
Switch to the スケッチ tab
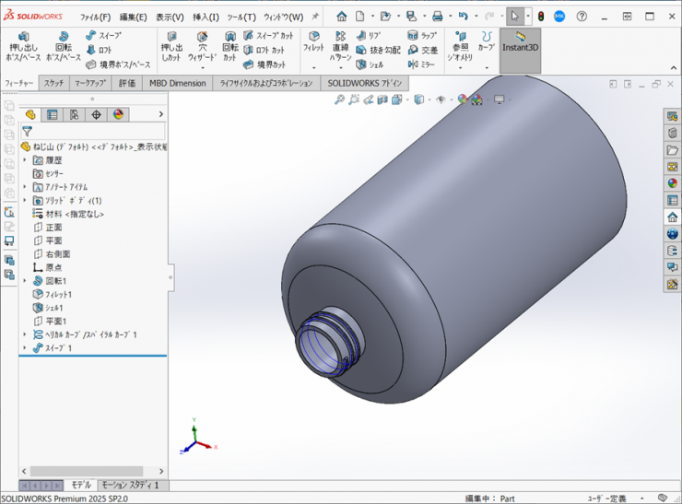(x=53, y=83)
